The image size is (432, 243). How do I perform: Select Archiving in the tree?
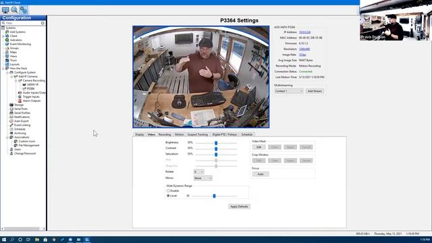pos(20,134)
